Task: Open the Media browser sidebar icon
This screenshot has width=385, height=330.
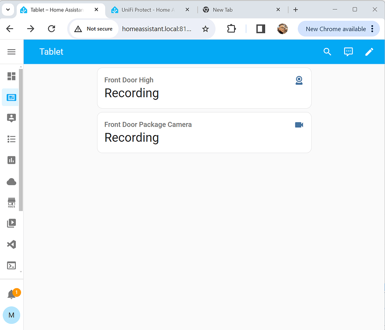Action: coord(11,223)
